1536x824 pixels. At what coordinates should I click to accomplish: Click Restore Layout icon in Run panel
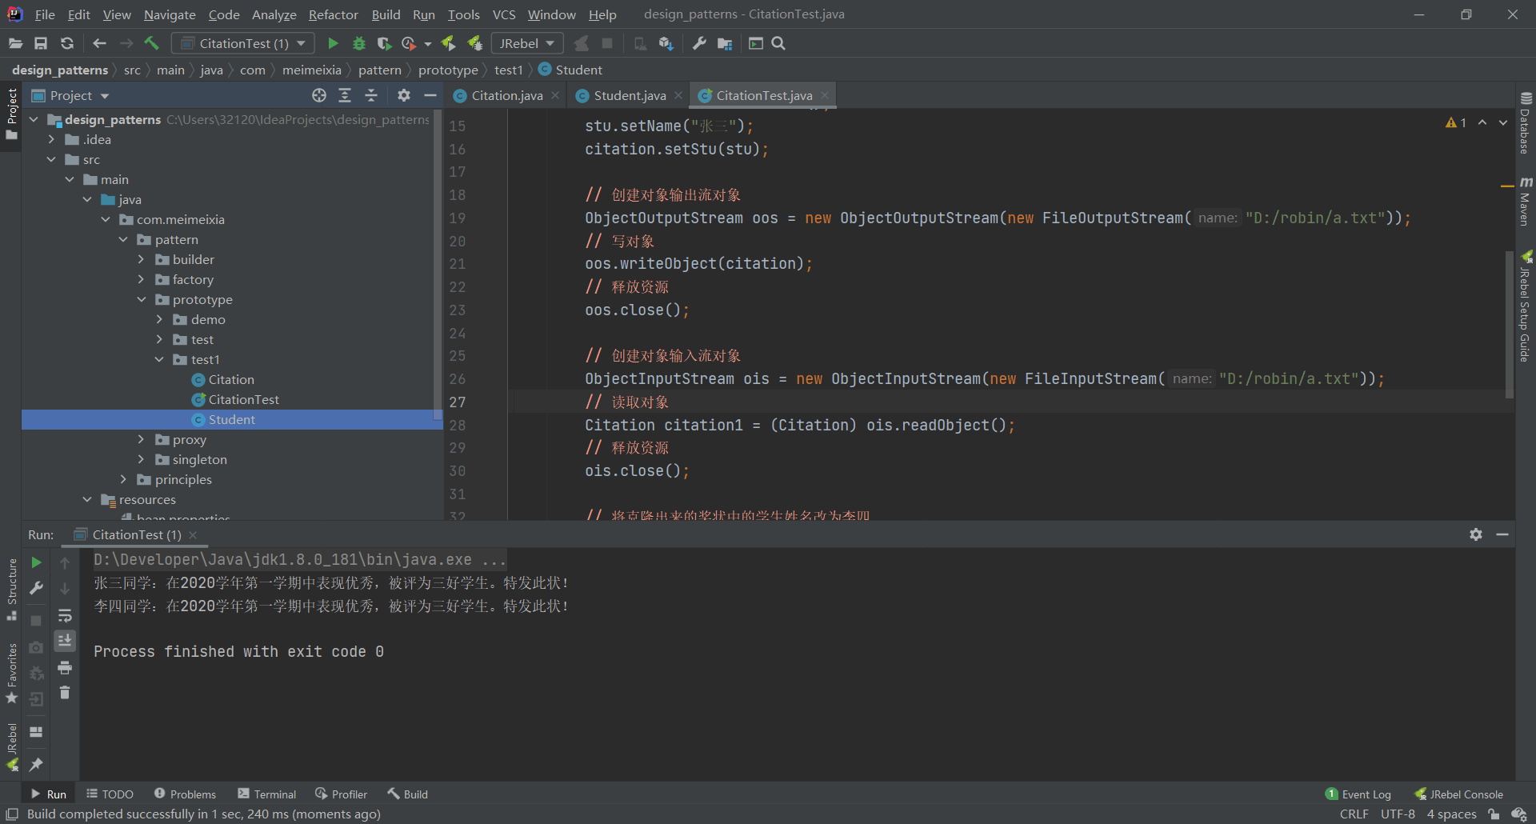click(36, 731)
